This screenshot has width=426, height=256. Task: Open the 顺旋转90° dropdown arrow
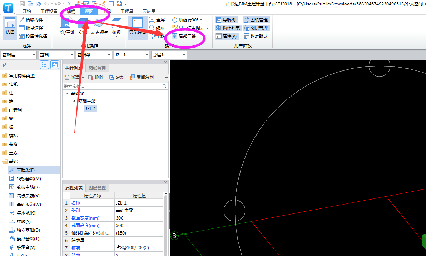(201, 20)
